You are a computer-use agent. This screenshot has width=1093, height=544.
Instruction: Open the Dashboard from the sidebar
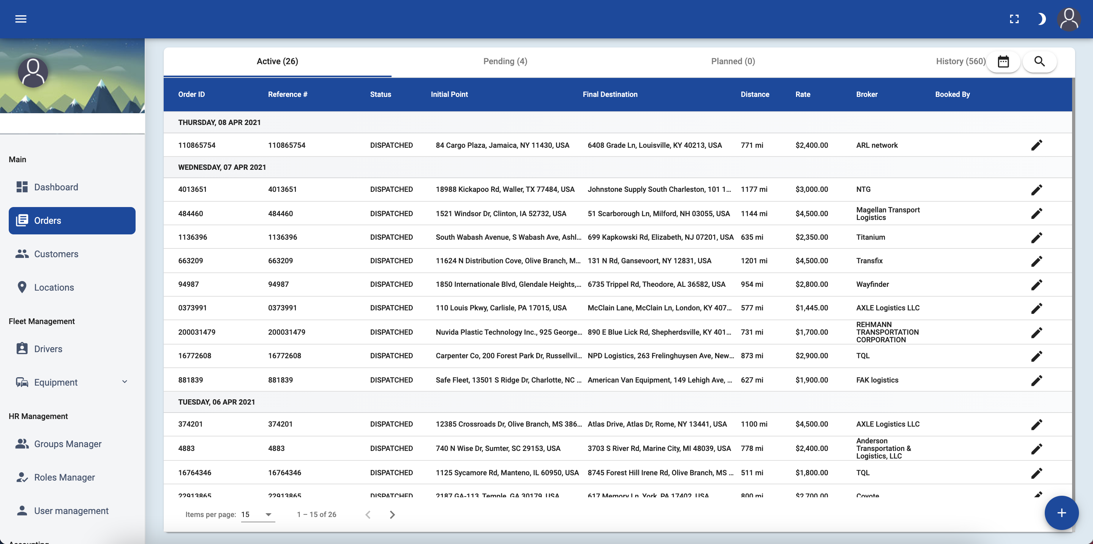tap(56, 187)
